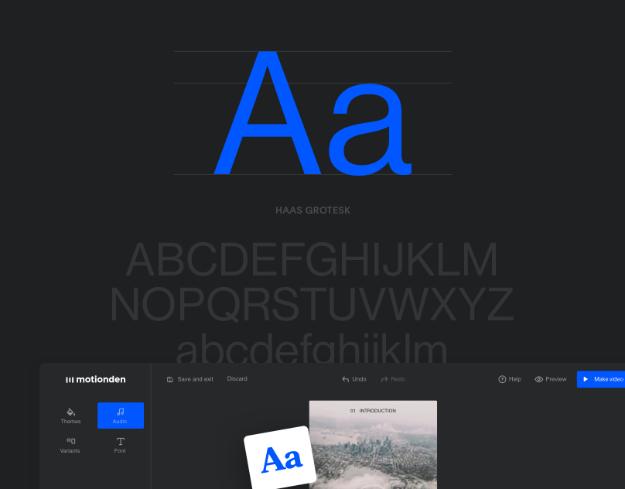Click Save and exit

tap(190, 379)
